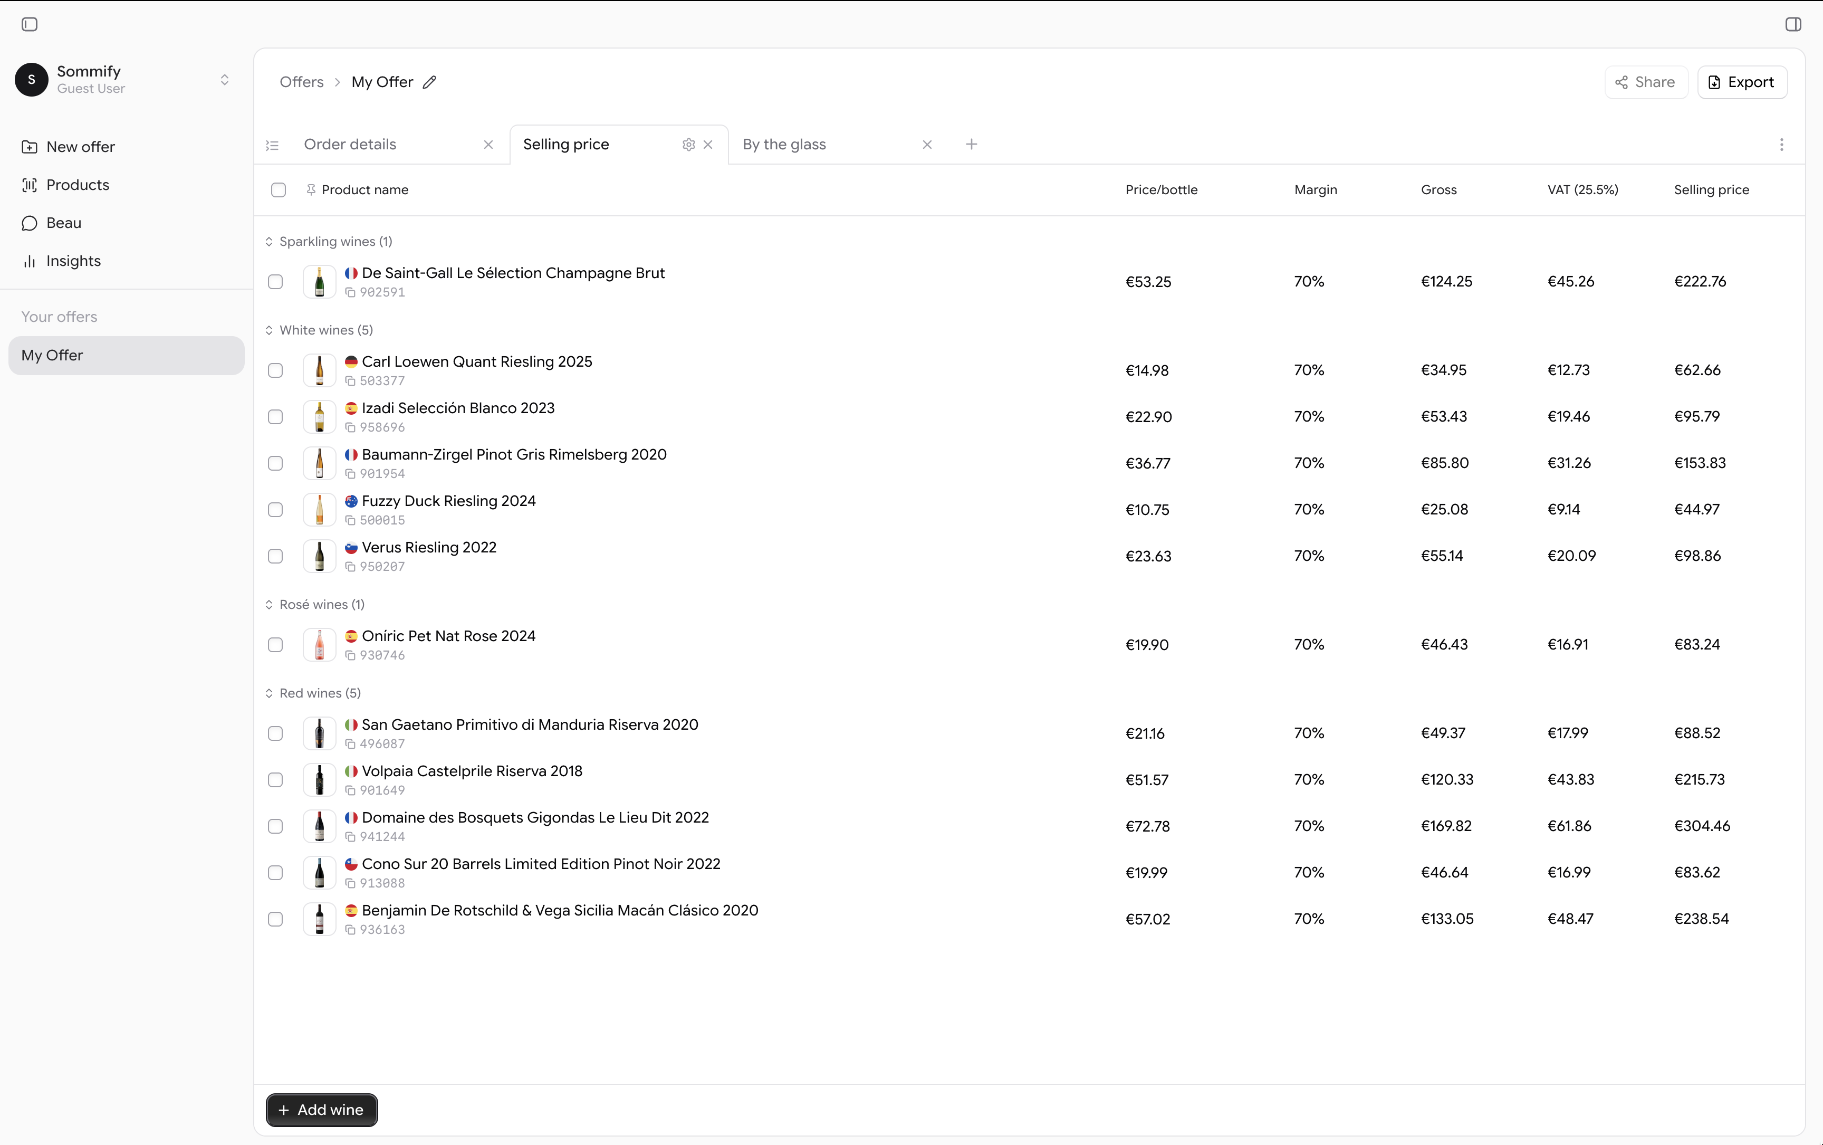Copy product code 901954

point(350,474)
